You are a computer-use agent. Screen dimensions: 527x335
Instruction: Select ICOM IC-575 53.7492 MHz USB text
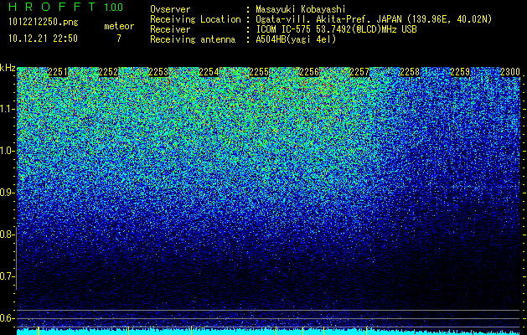point(336,29)
